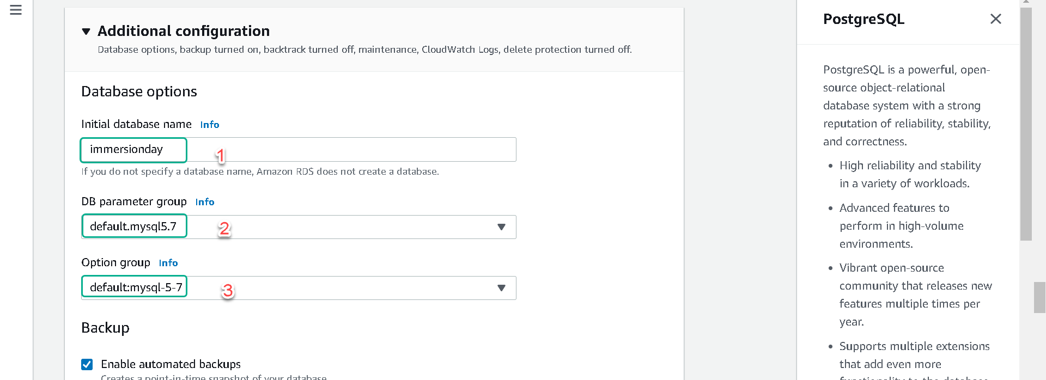Click the PostgreSQL panel title
This screenshot has height=380, width=1046.
[x=863, y=19]
